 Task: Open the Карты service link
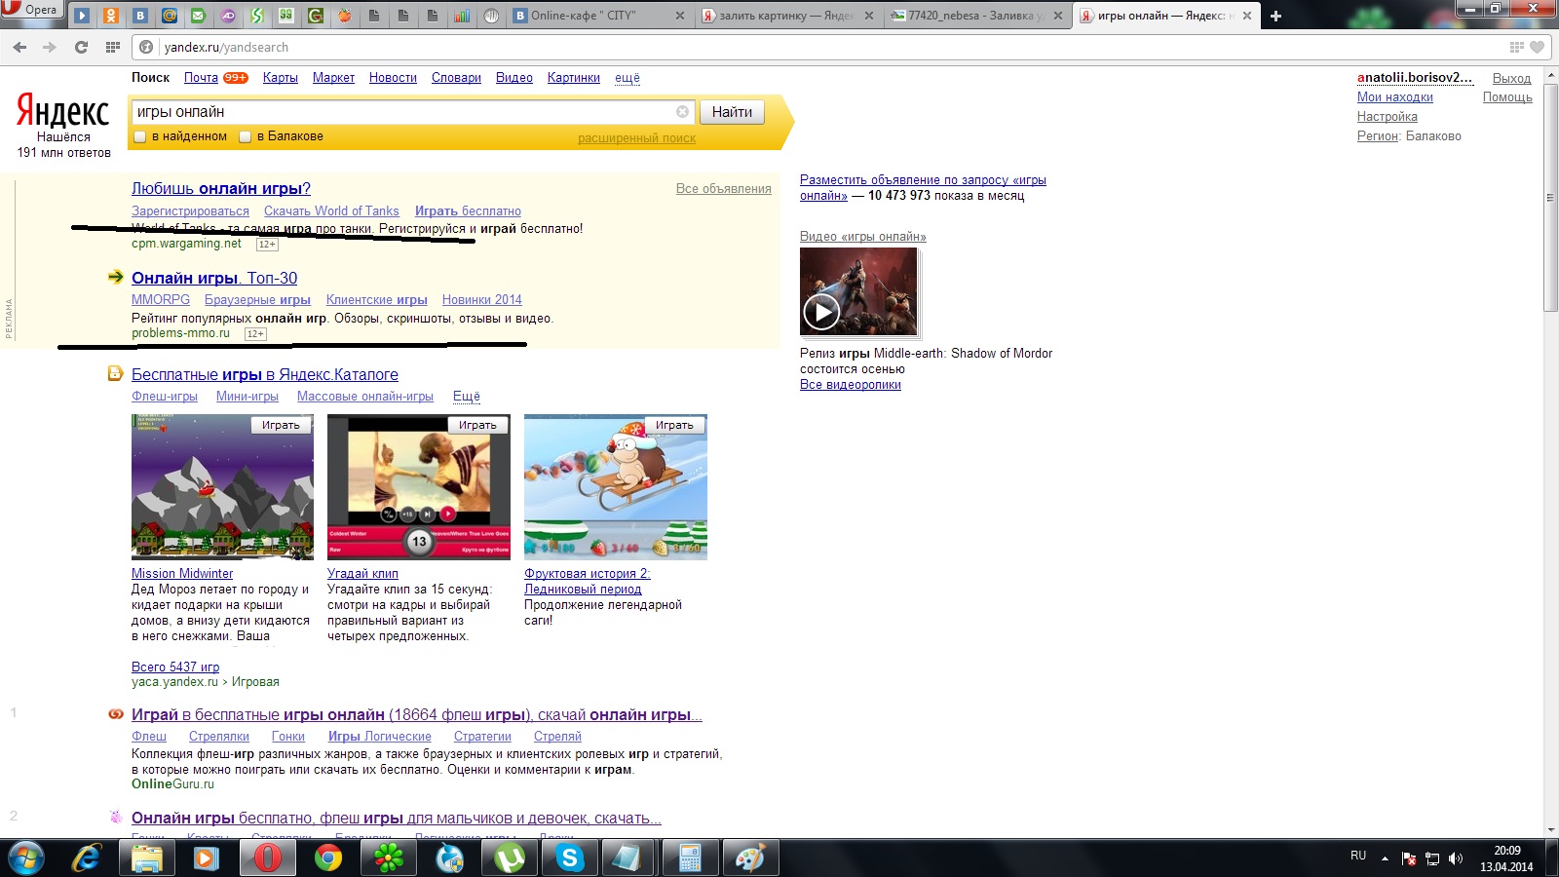tap(281, 78)
